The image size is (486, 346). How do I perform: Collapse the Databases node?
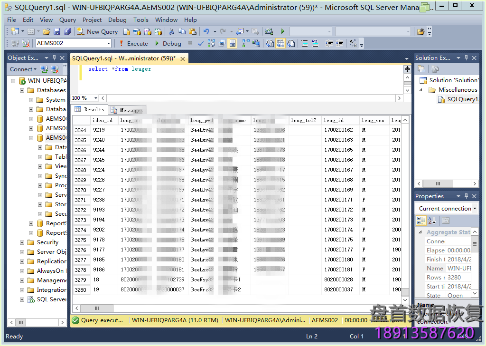(21, 90)
